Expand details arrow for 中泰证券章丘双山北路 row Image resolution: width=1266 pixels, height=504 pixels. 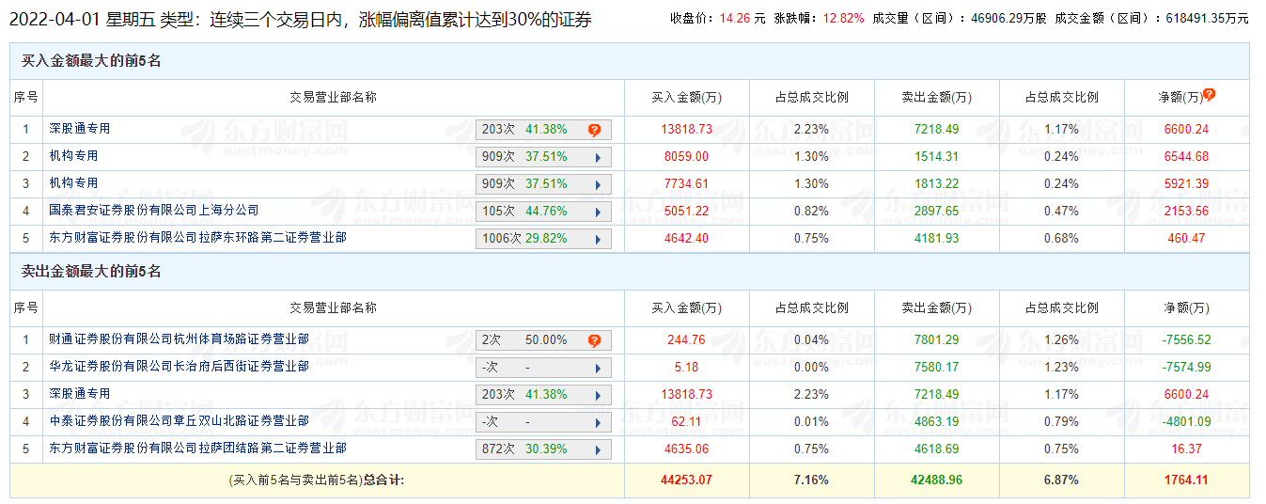tap(598, 423)
